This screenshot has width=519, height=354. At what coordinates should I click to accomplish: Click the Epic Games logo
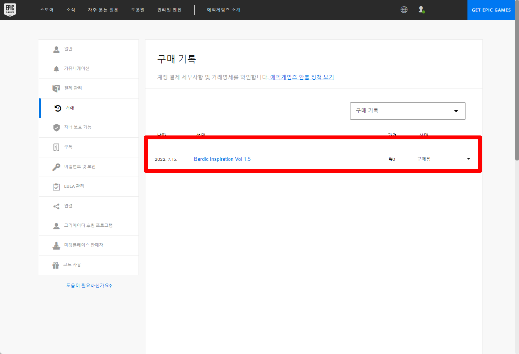tap(10, 10)
